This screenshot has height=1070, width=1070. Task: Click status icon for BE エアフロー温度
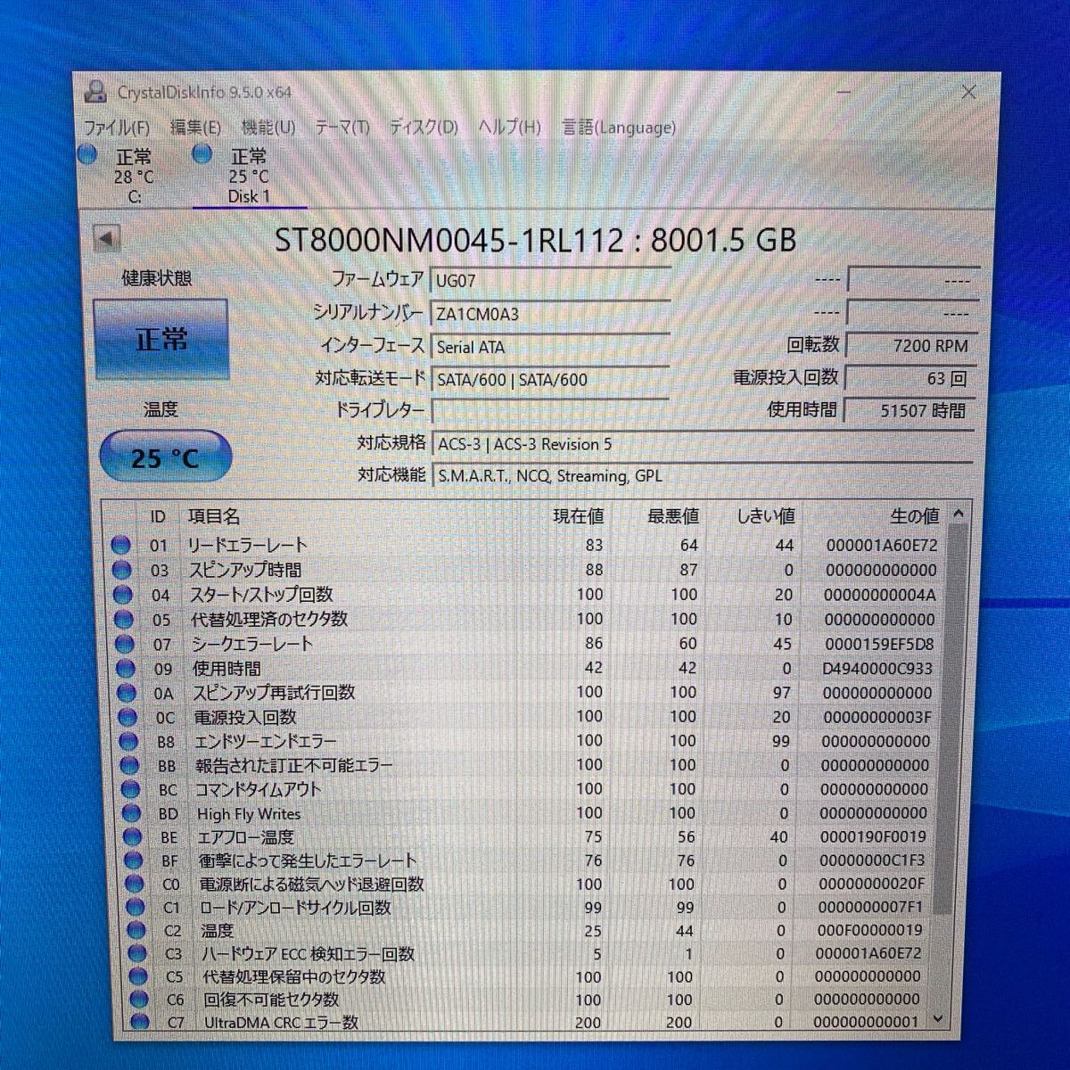[132, 836]
